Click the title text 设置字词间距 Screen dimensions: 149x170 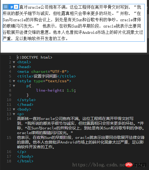(45, 76)
